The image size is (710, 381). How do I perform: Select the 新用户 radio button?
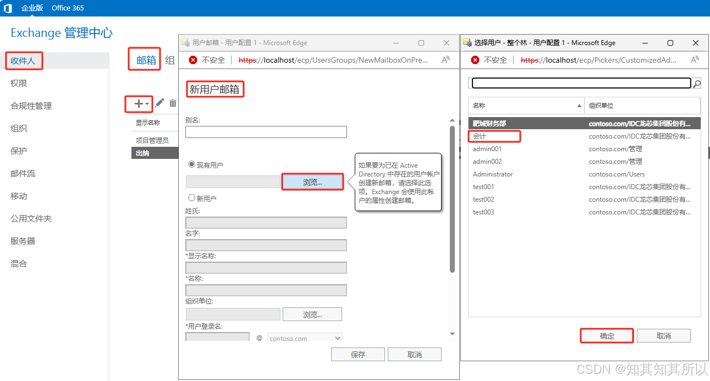click(191, 198)
